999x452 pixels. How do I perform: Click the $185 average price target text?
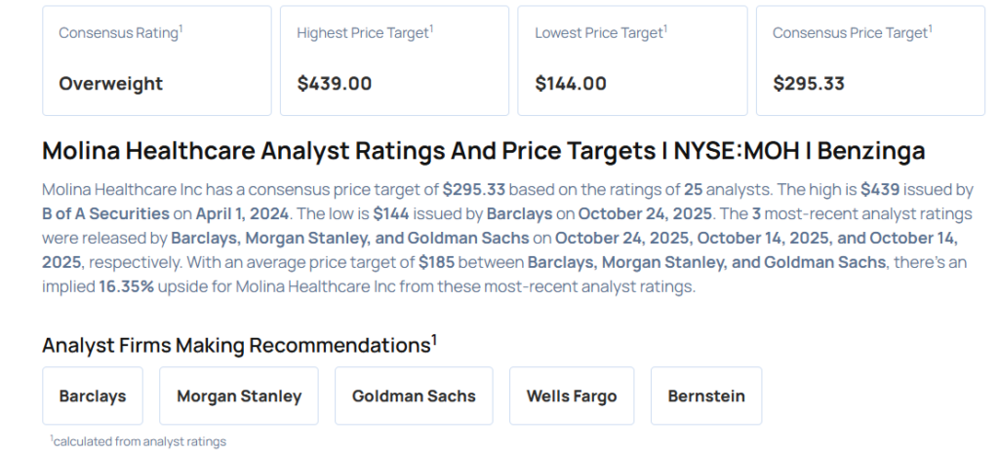[x=439, y=262]
